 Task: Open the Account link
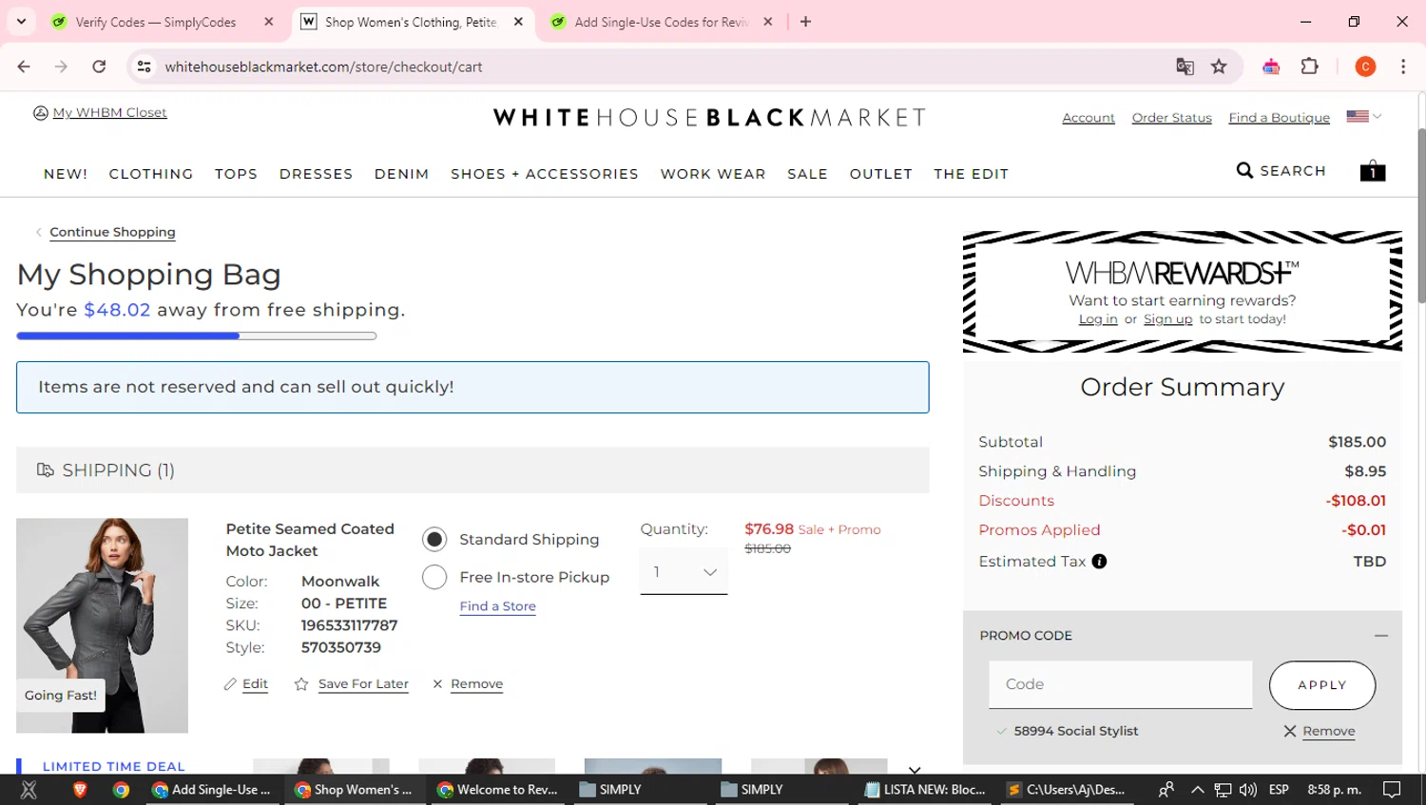[x=1089, y=118]
